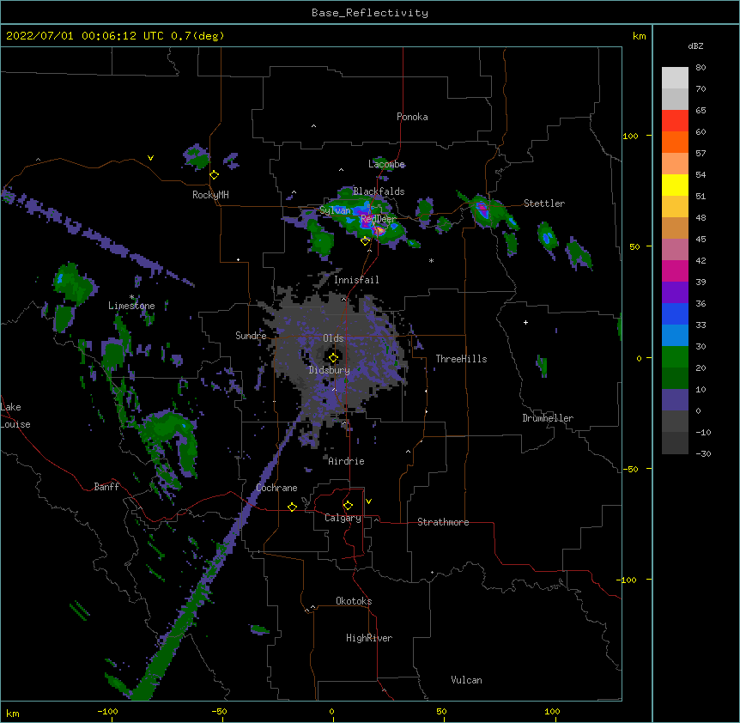Click the -100 tick label on the bottom axis
Image resolution: width=740 pixels, height=723 pixels.
point(107,712)
